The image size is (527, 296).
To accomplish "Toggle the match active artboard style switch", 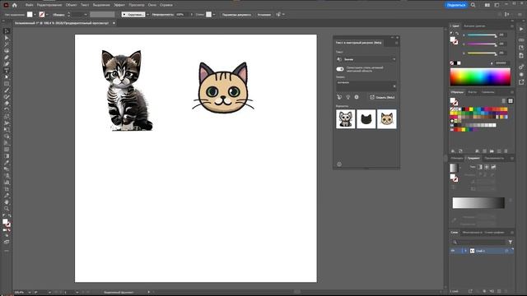I will (340, 69).
